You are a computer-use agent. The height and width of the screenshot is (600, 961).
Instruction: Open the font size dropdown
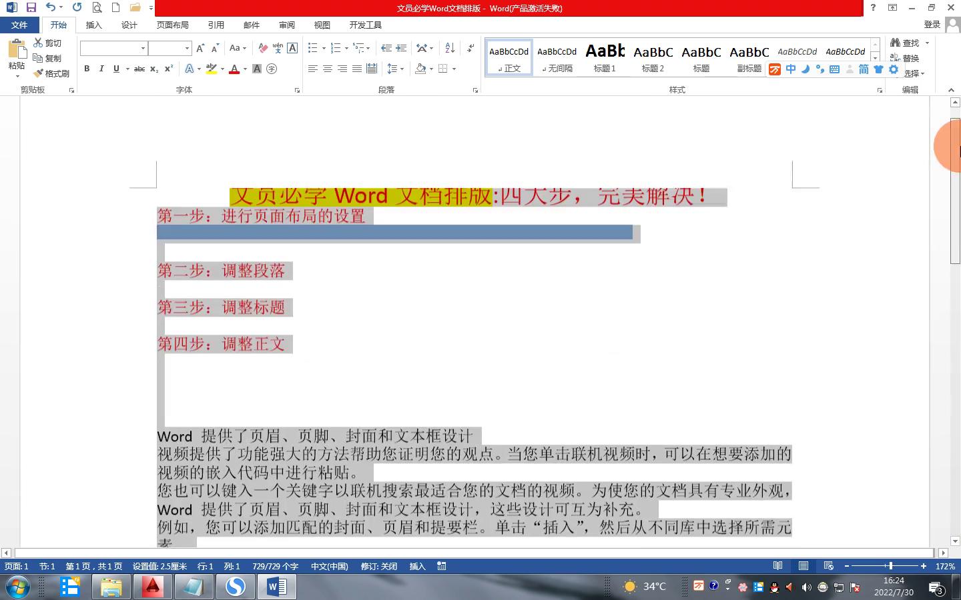[x=187, y=48]
